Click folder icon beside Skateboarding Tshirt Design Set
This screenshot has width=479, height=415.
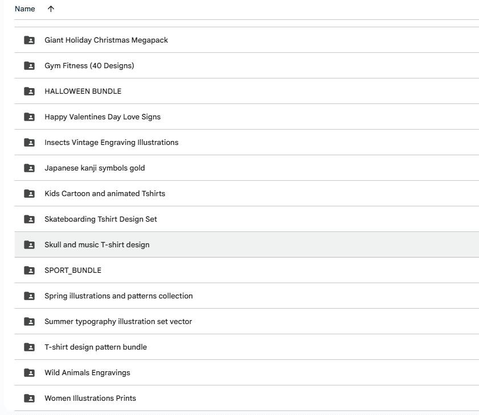[x=29, y=219]
